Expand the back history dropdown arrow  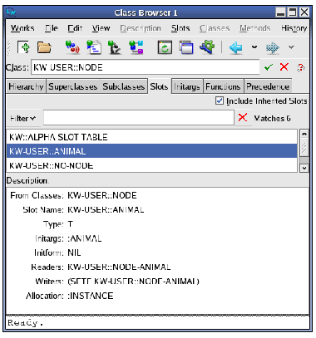click(x=254, y=47)
